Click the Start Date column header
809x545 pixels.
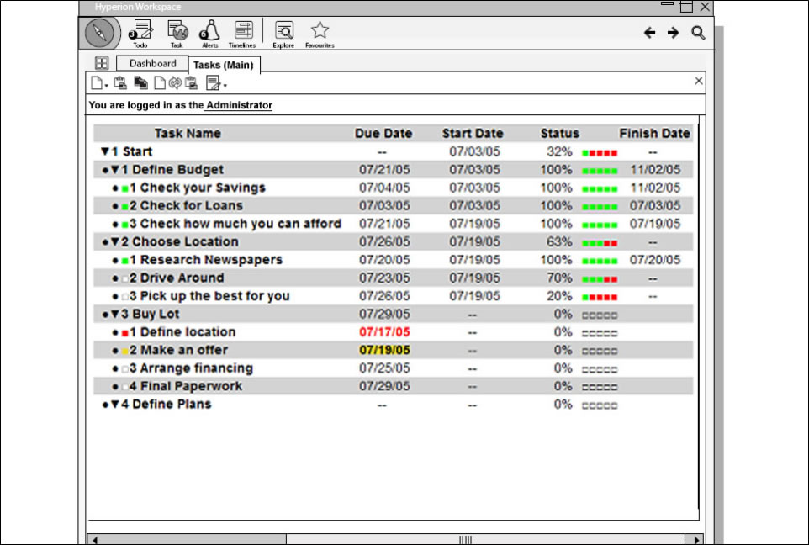click(x=473, y=133)
